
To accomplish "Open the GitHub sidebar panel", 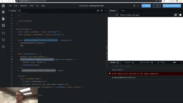I will pos(3,33).
